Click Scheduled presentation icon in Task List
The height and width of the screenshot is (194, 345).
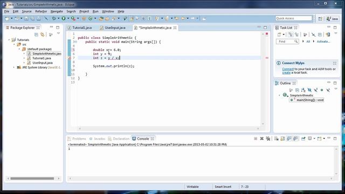point(296,34)
